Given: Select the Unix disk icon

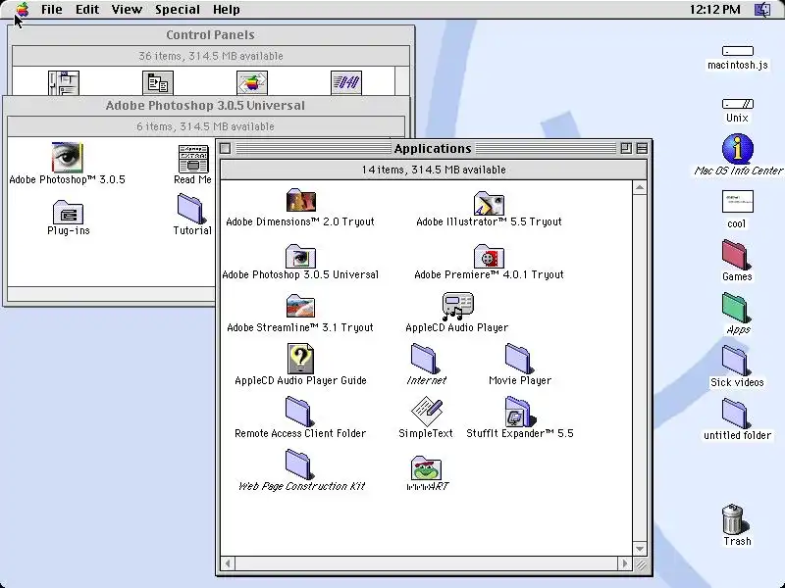Looking at the screenshot, I should coord(738,104).
